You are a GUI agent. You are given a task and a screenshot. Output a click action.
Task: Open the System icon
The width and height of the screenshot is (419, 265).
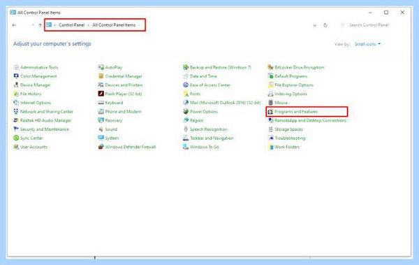coord(101,138)
